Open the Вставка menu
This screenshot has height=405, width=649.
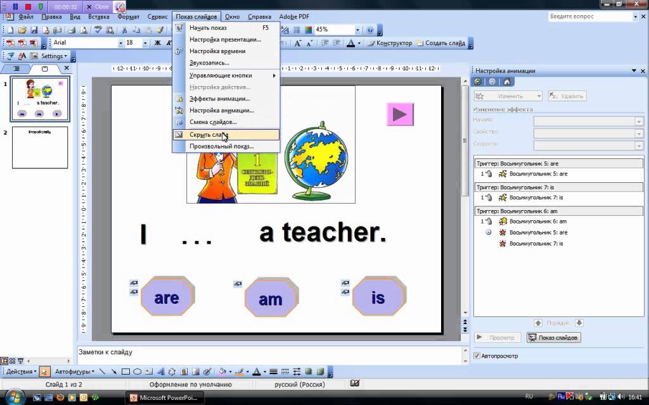(98, 17)
